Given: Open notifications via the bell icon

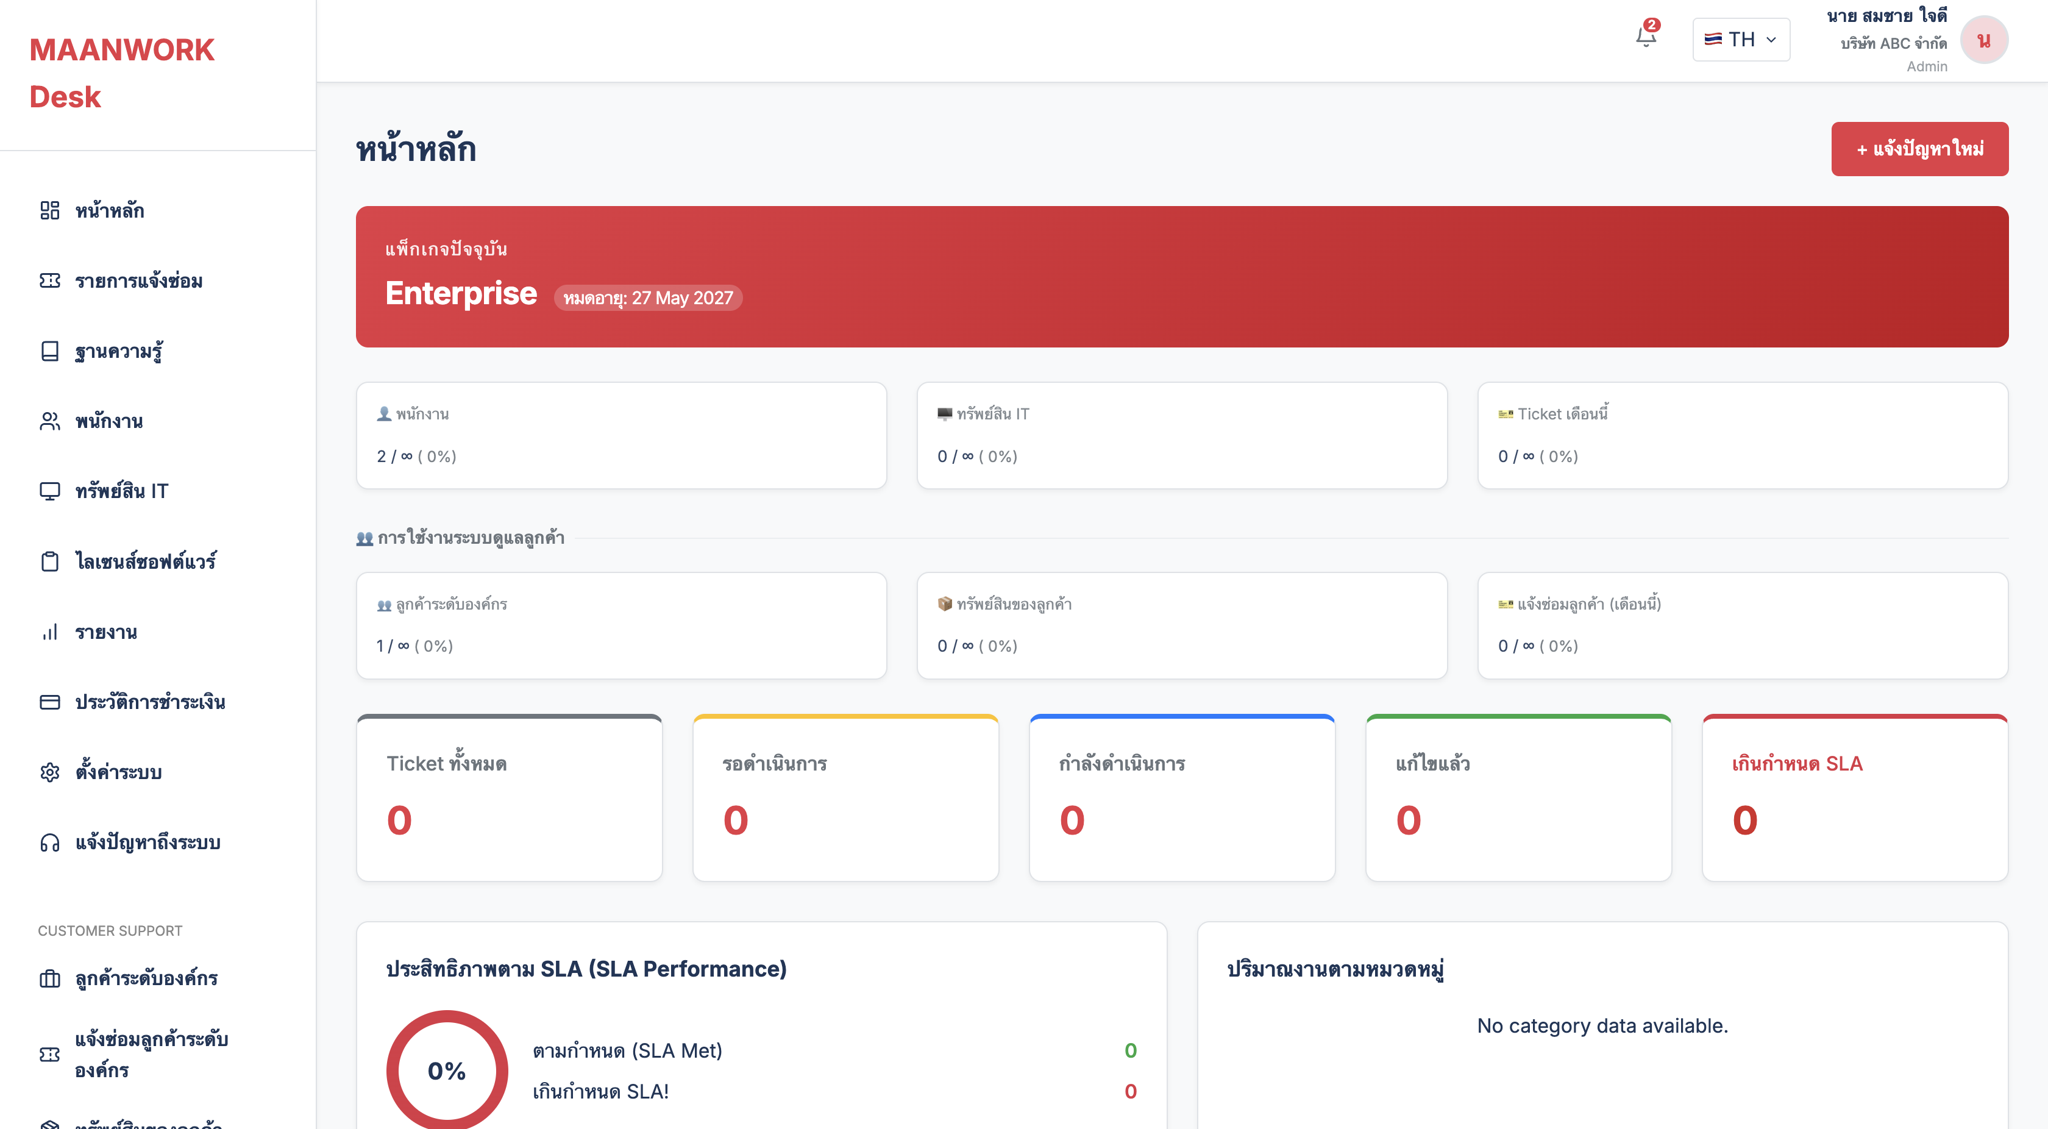Looking at the screenshot, I should point(1646,37).
